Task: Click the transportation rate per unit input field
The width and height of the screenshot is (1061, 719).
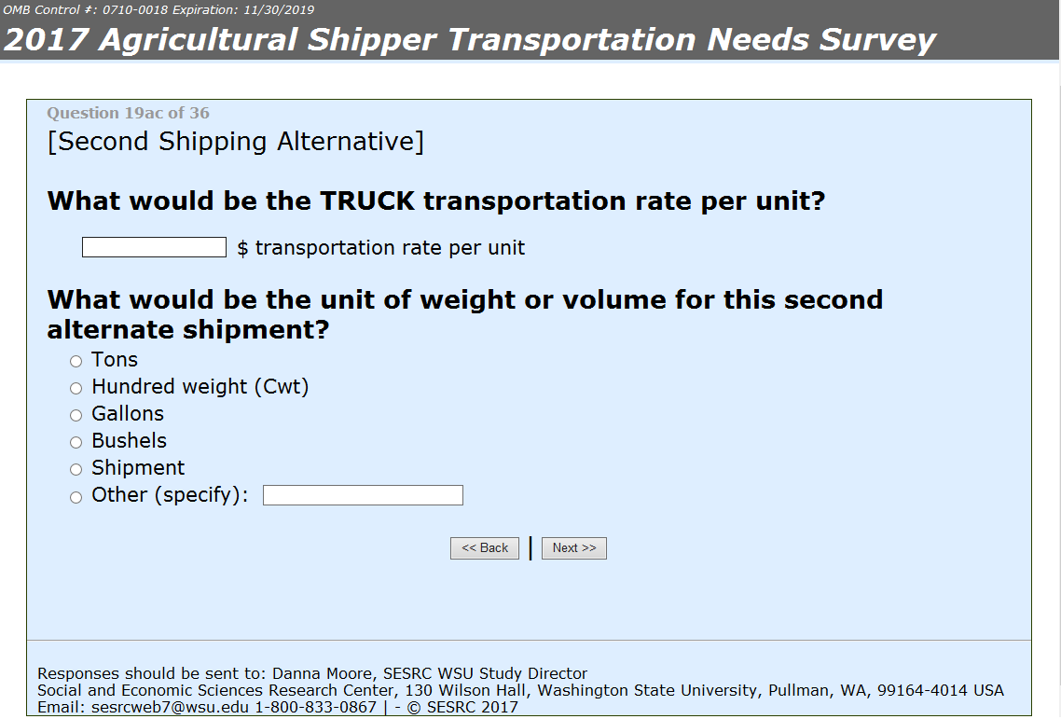Action: point(154,247)
